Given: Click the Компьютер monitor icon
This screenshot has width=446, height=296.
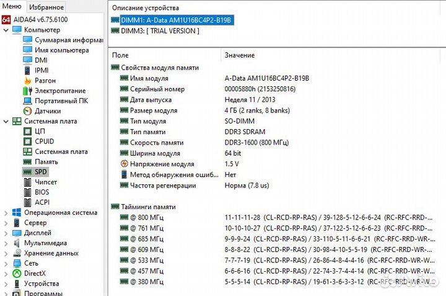Looking at the screenshot, I should (17, 30).
